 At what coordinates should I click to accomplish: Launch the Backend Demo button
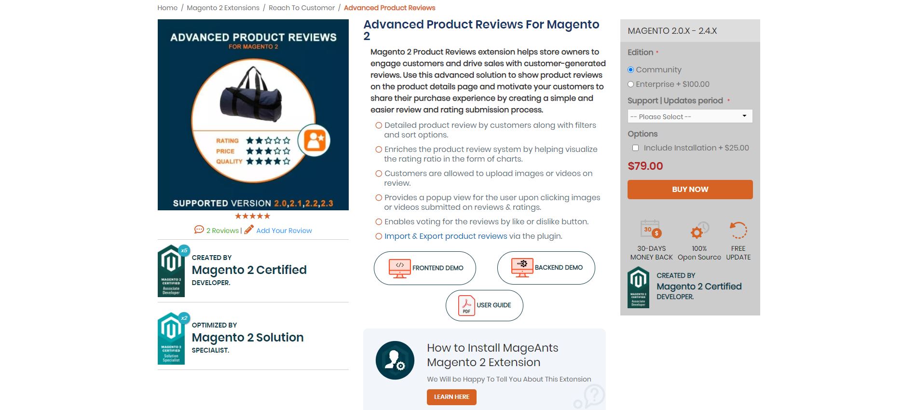[546, 268]
